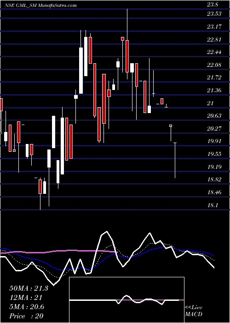Click the 23.53 price axis label
This screenshot has width=230, height=323.
tap(215, 14)
